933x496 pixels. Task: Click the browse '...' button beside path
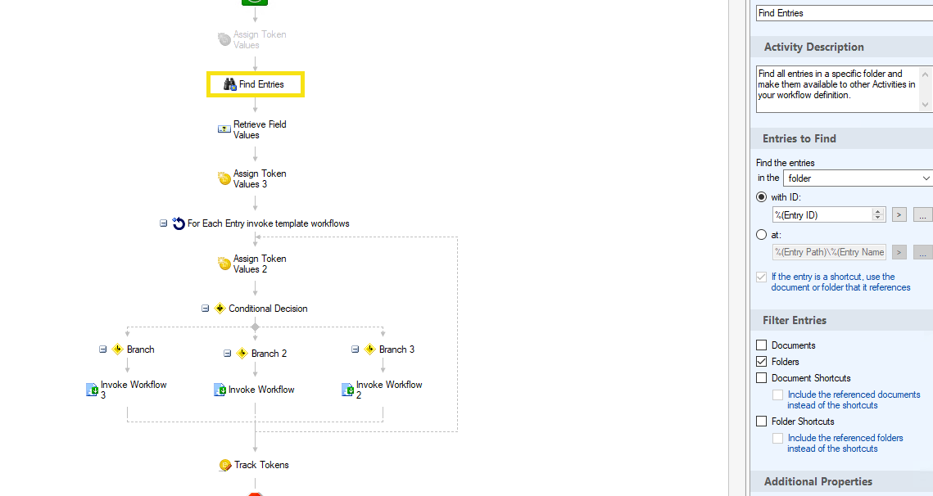[922, 252]
